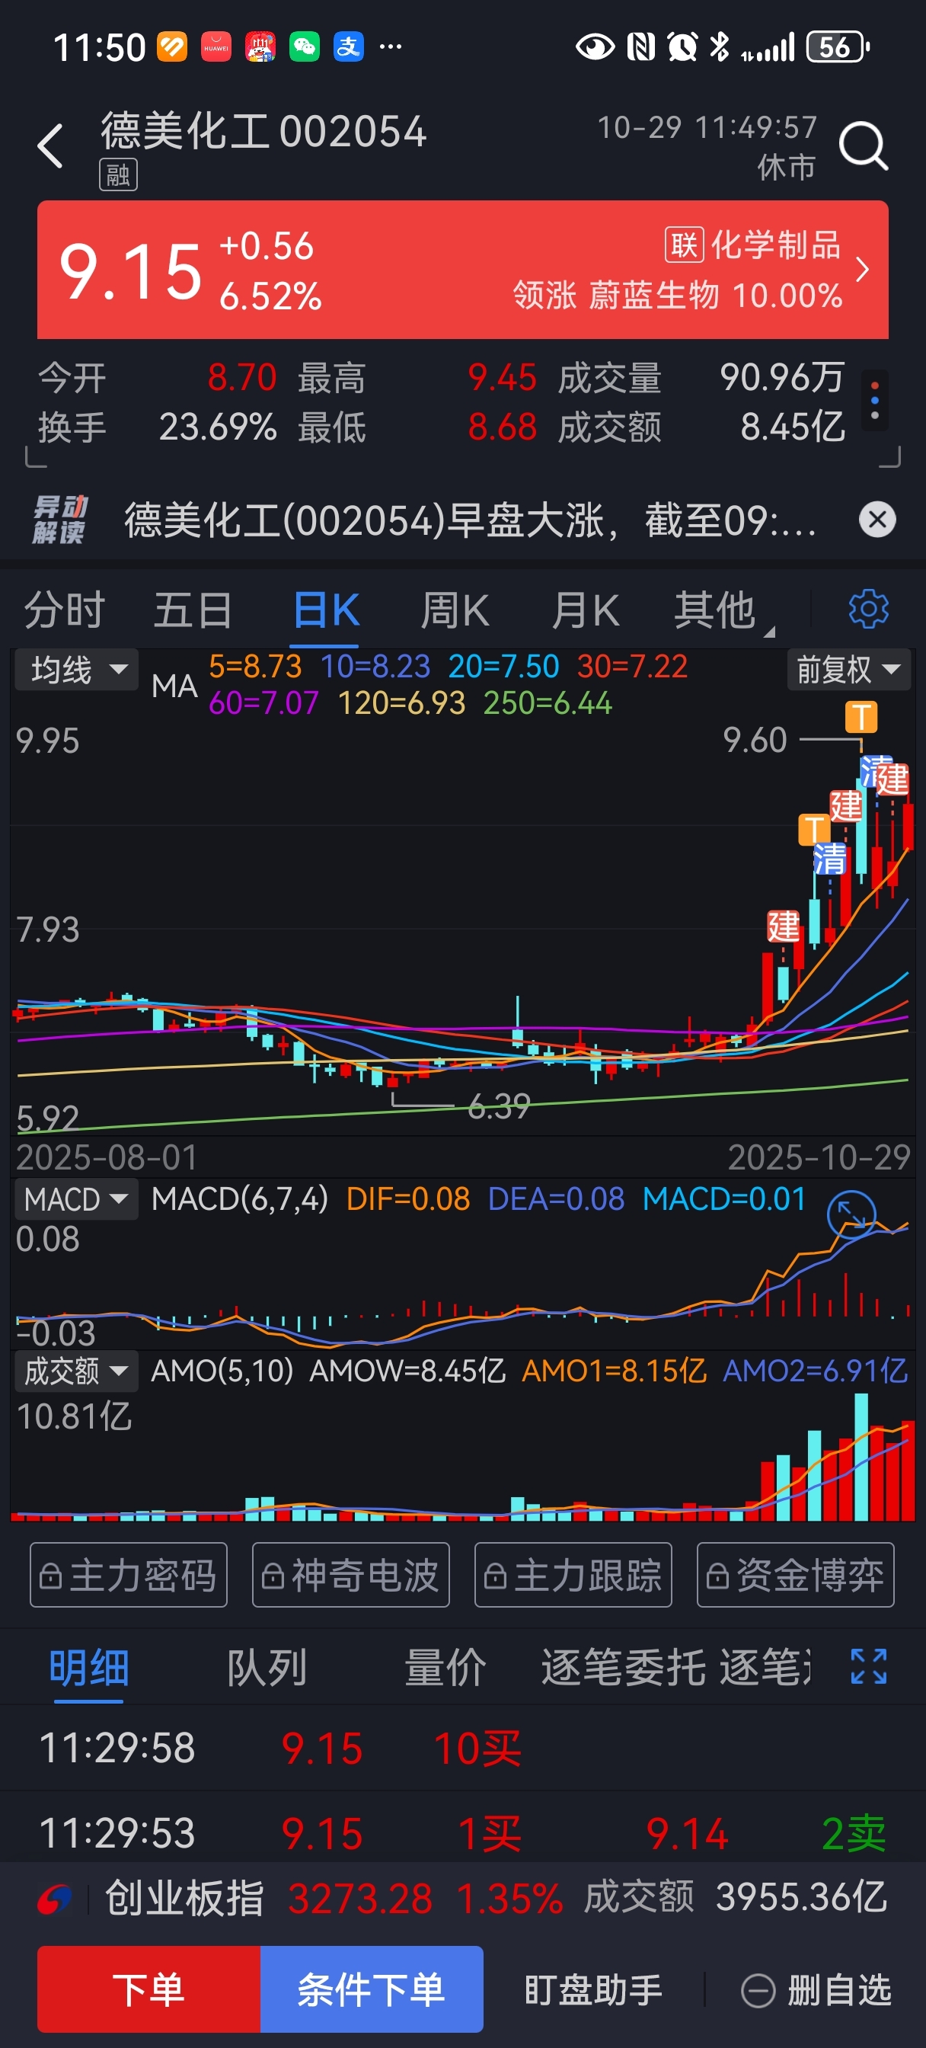Tap stock title 德美化工 002054
926x2048 pixels.
(x=263, y=131)
